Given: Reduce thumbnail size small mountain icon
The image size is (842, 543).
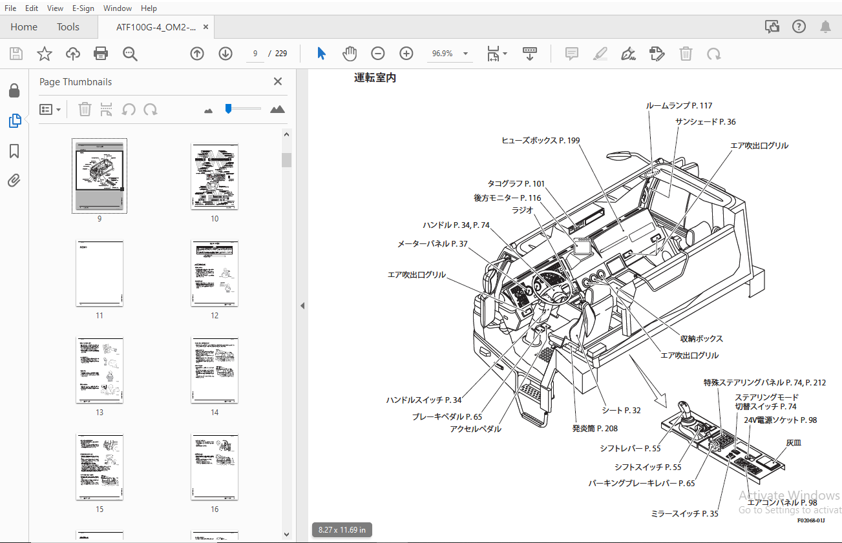Looking at the screenshot, I should point(208,110).
